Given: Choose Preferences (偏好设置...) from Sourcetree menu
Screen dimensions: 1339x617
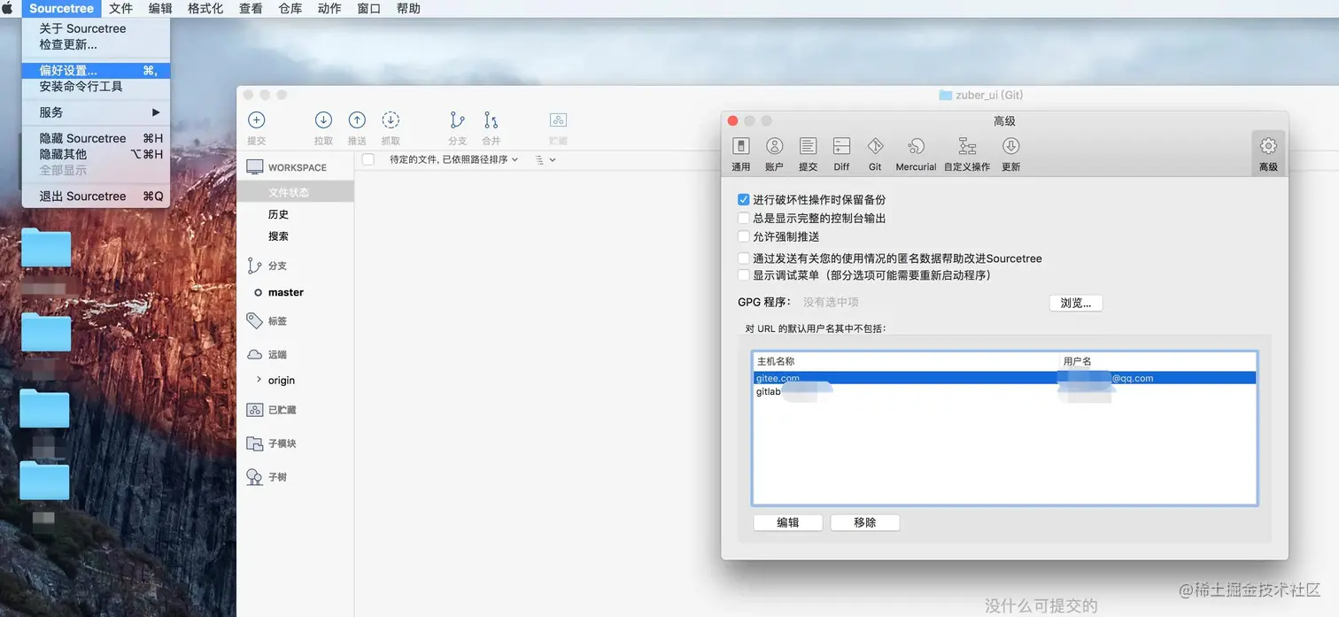Looking at the screenshot, I should tap(97, 70).
